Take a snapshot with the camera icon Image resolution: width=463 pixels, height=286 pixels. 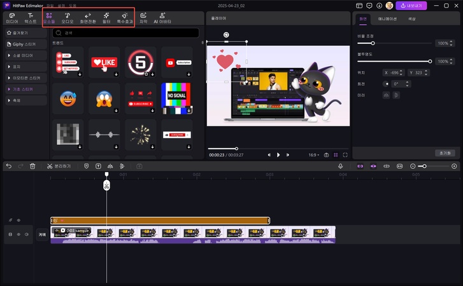326,155
